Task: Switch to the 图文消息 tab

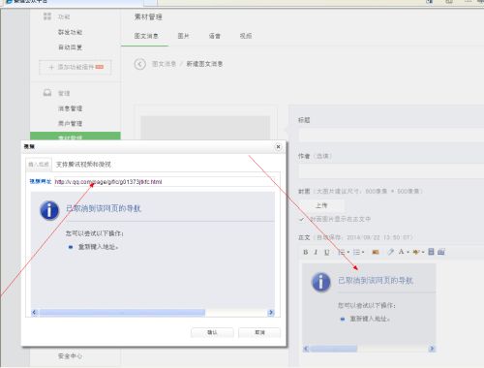Action: [146, 36]
